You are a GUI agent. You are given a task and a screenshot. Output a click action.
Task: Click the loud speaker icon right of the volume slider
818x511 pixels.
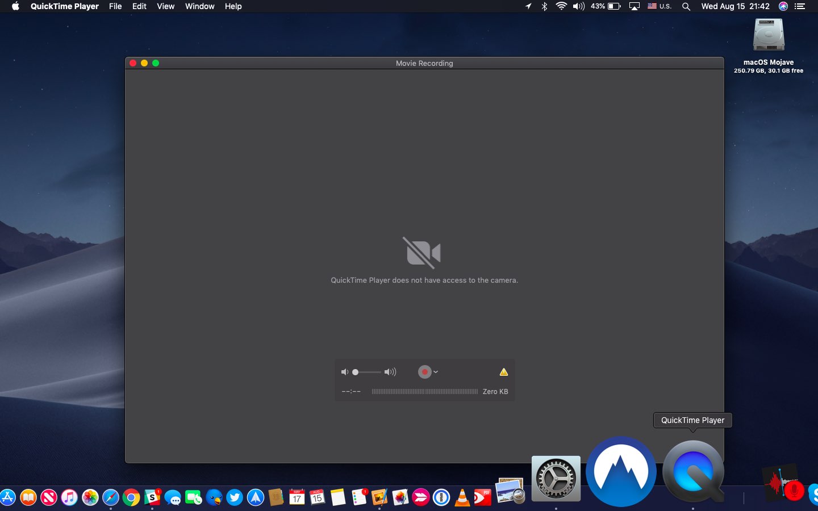coord(390,372)
